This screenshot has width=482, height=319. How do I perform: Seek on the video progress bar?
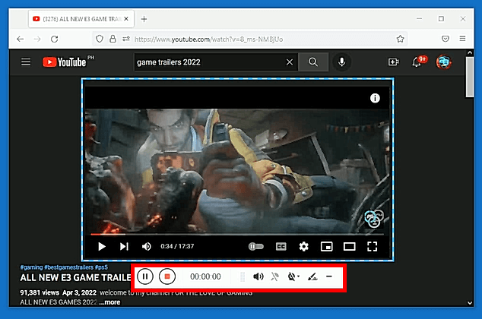tap(237, 234)
